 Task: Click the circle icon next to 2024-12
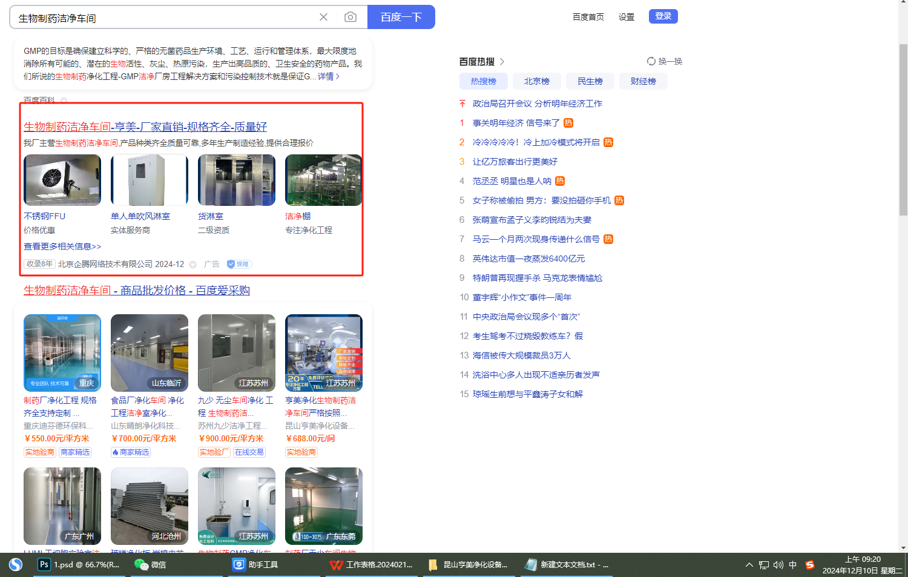pos(193,265)
